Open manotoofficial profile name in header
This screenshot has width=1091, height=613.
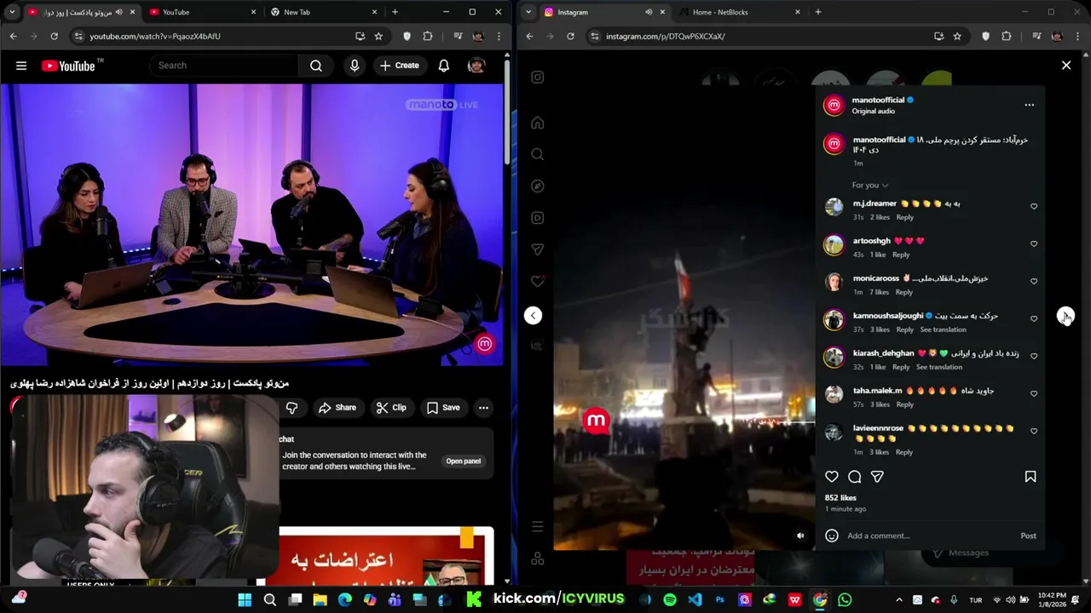pos(878,100)
